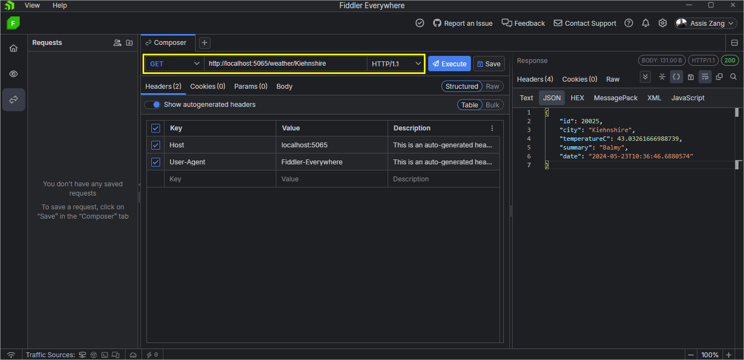Viewport: 744px width, 360px height.
Task: Open the Assis Zang account dropdown
Action: [x=706, y=23]
